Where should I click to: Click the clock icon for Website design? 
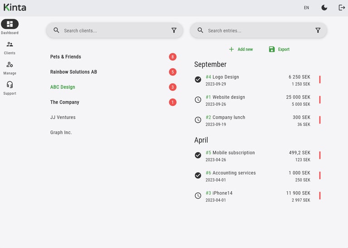point(198,100)
